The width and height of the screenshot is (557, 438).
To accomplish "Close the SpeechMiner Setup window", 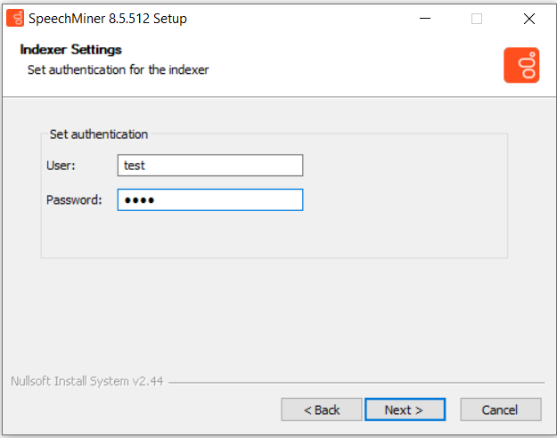I will pyautogui.click(x=529, y=19).
